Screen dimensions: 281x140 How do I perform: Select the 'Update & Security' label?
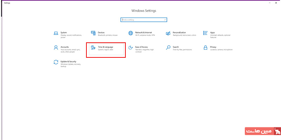click(x=68, y=61)
